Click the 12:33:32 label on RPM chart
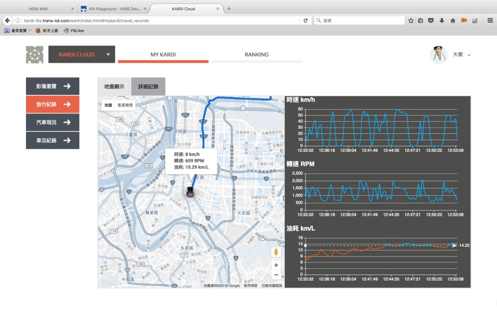 click(305, 215)
